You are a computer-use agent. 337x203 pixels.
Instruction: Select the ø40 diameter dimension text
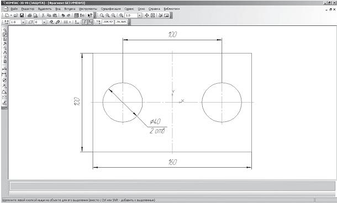click(x=155, y=121)
